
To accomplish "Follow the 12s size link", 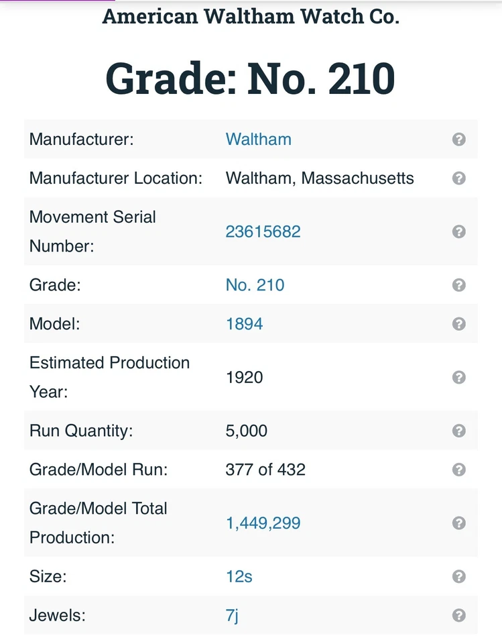I will tap(239, 576).
